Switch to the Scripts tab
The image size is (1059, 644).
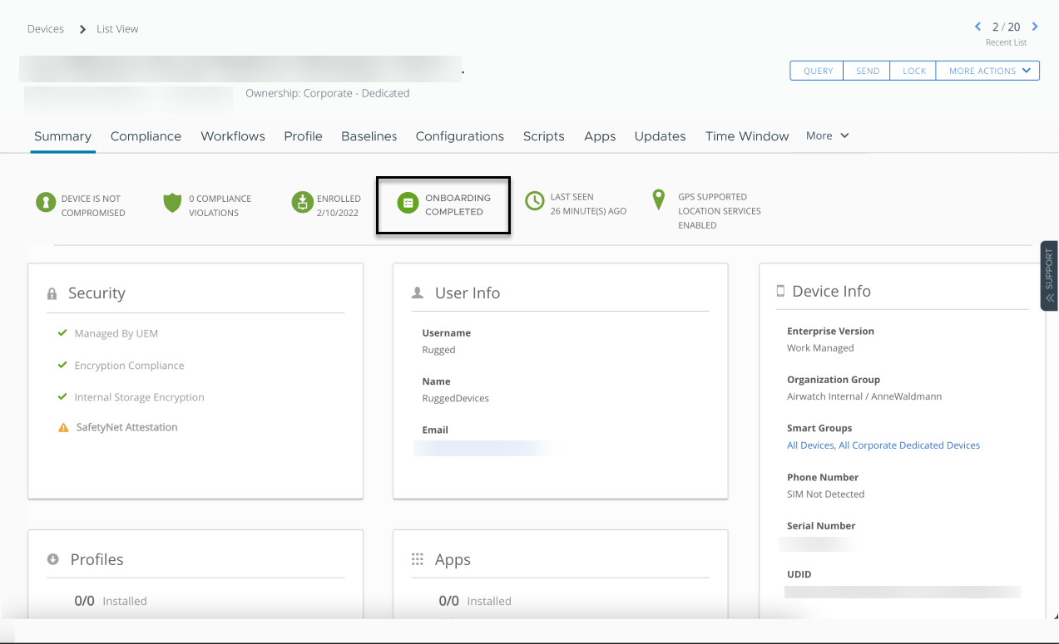[x=544, y=136]
